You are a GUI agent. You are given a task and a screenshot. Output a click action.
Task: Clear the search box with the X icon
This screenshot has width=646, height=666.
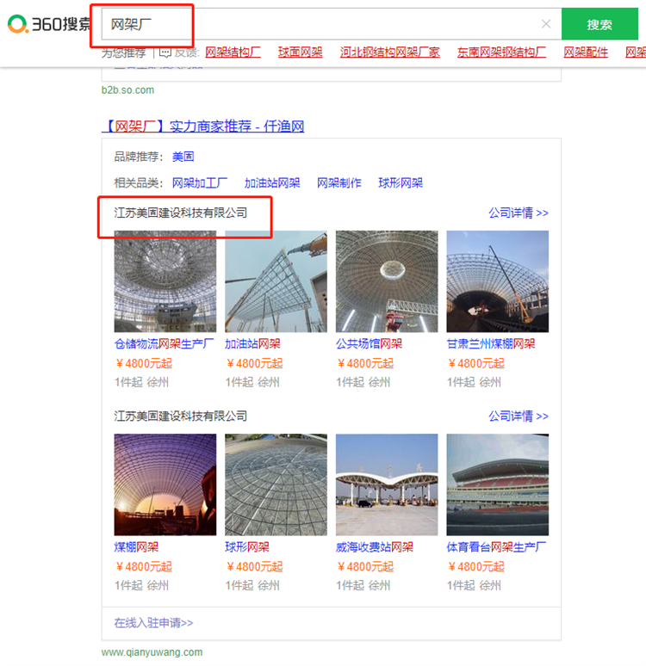[x=545, y=24]
